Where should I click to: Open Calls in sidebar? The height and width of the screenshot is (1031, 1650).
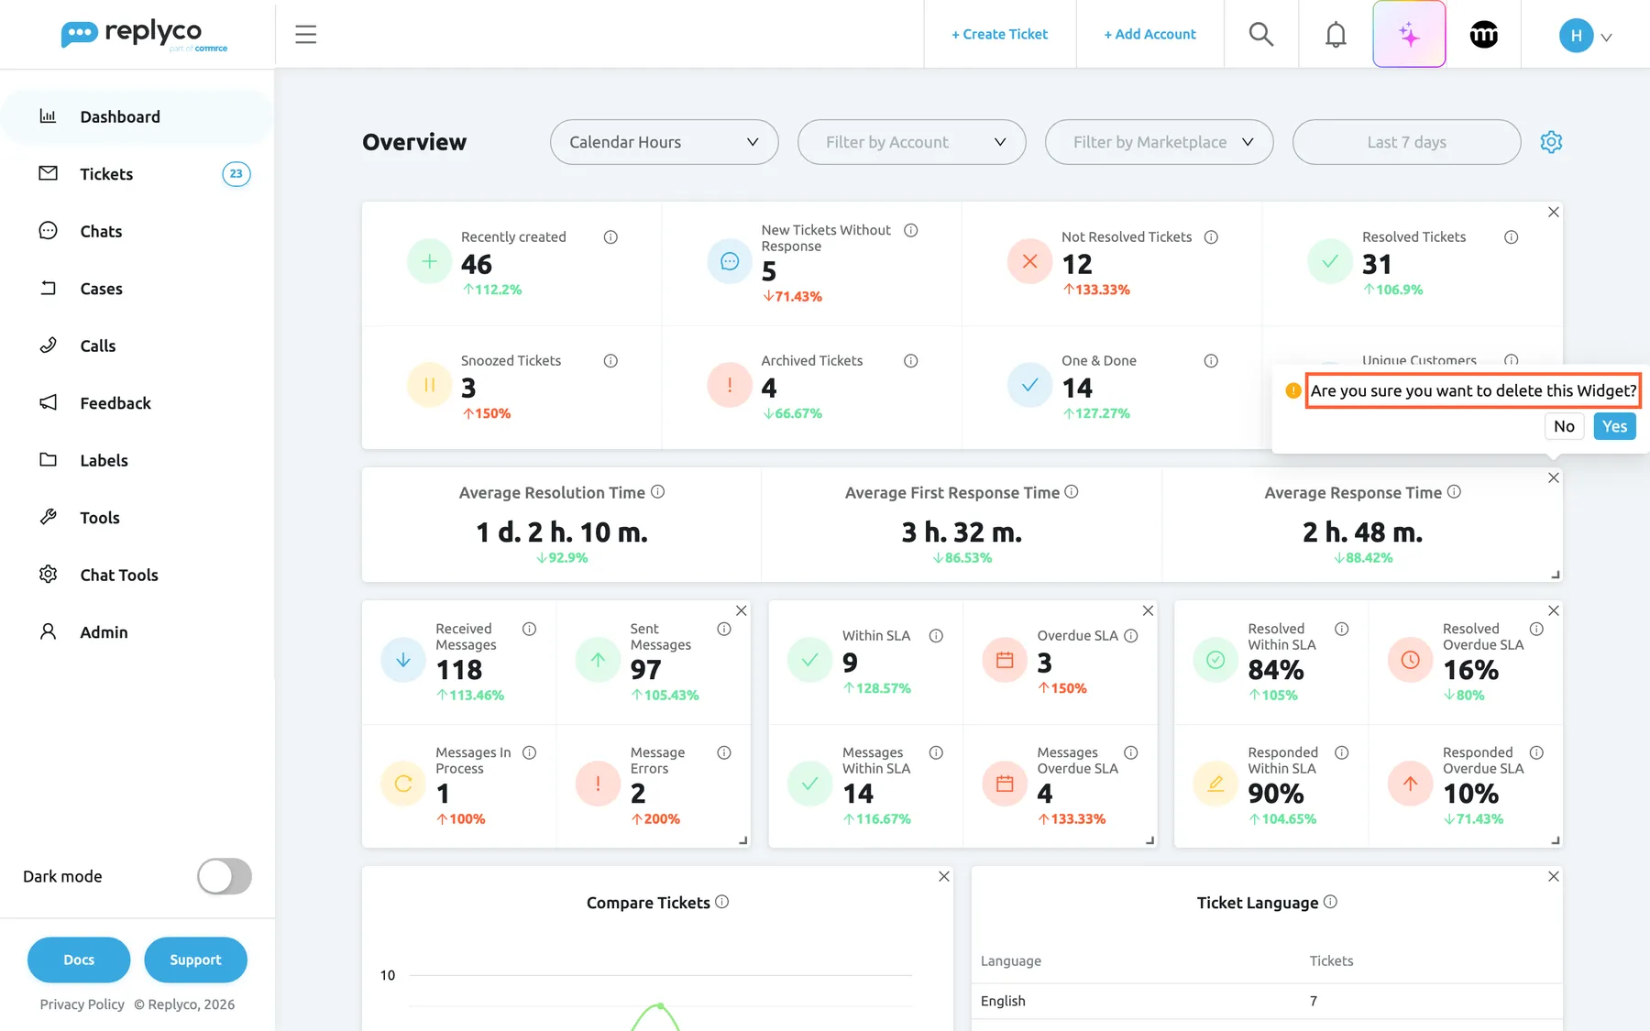coord(137,345)
